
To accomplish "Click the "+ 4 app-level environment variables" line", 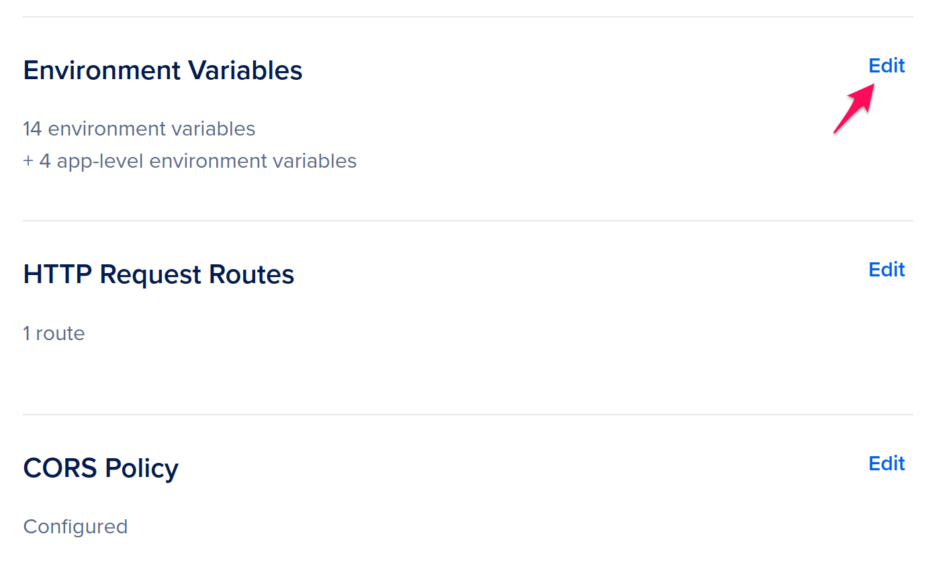I will 190,161.
